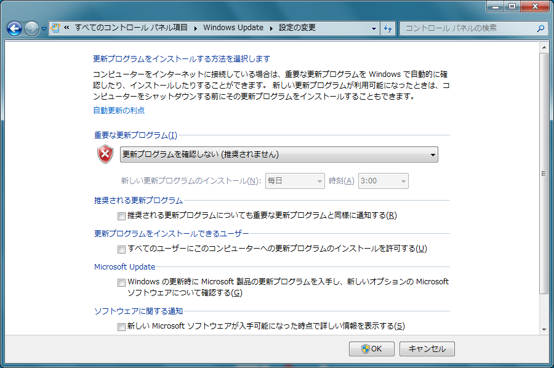Expand arrow after すべてのコントロール パネル項目

tap(195, 28)
